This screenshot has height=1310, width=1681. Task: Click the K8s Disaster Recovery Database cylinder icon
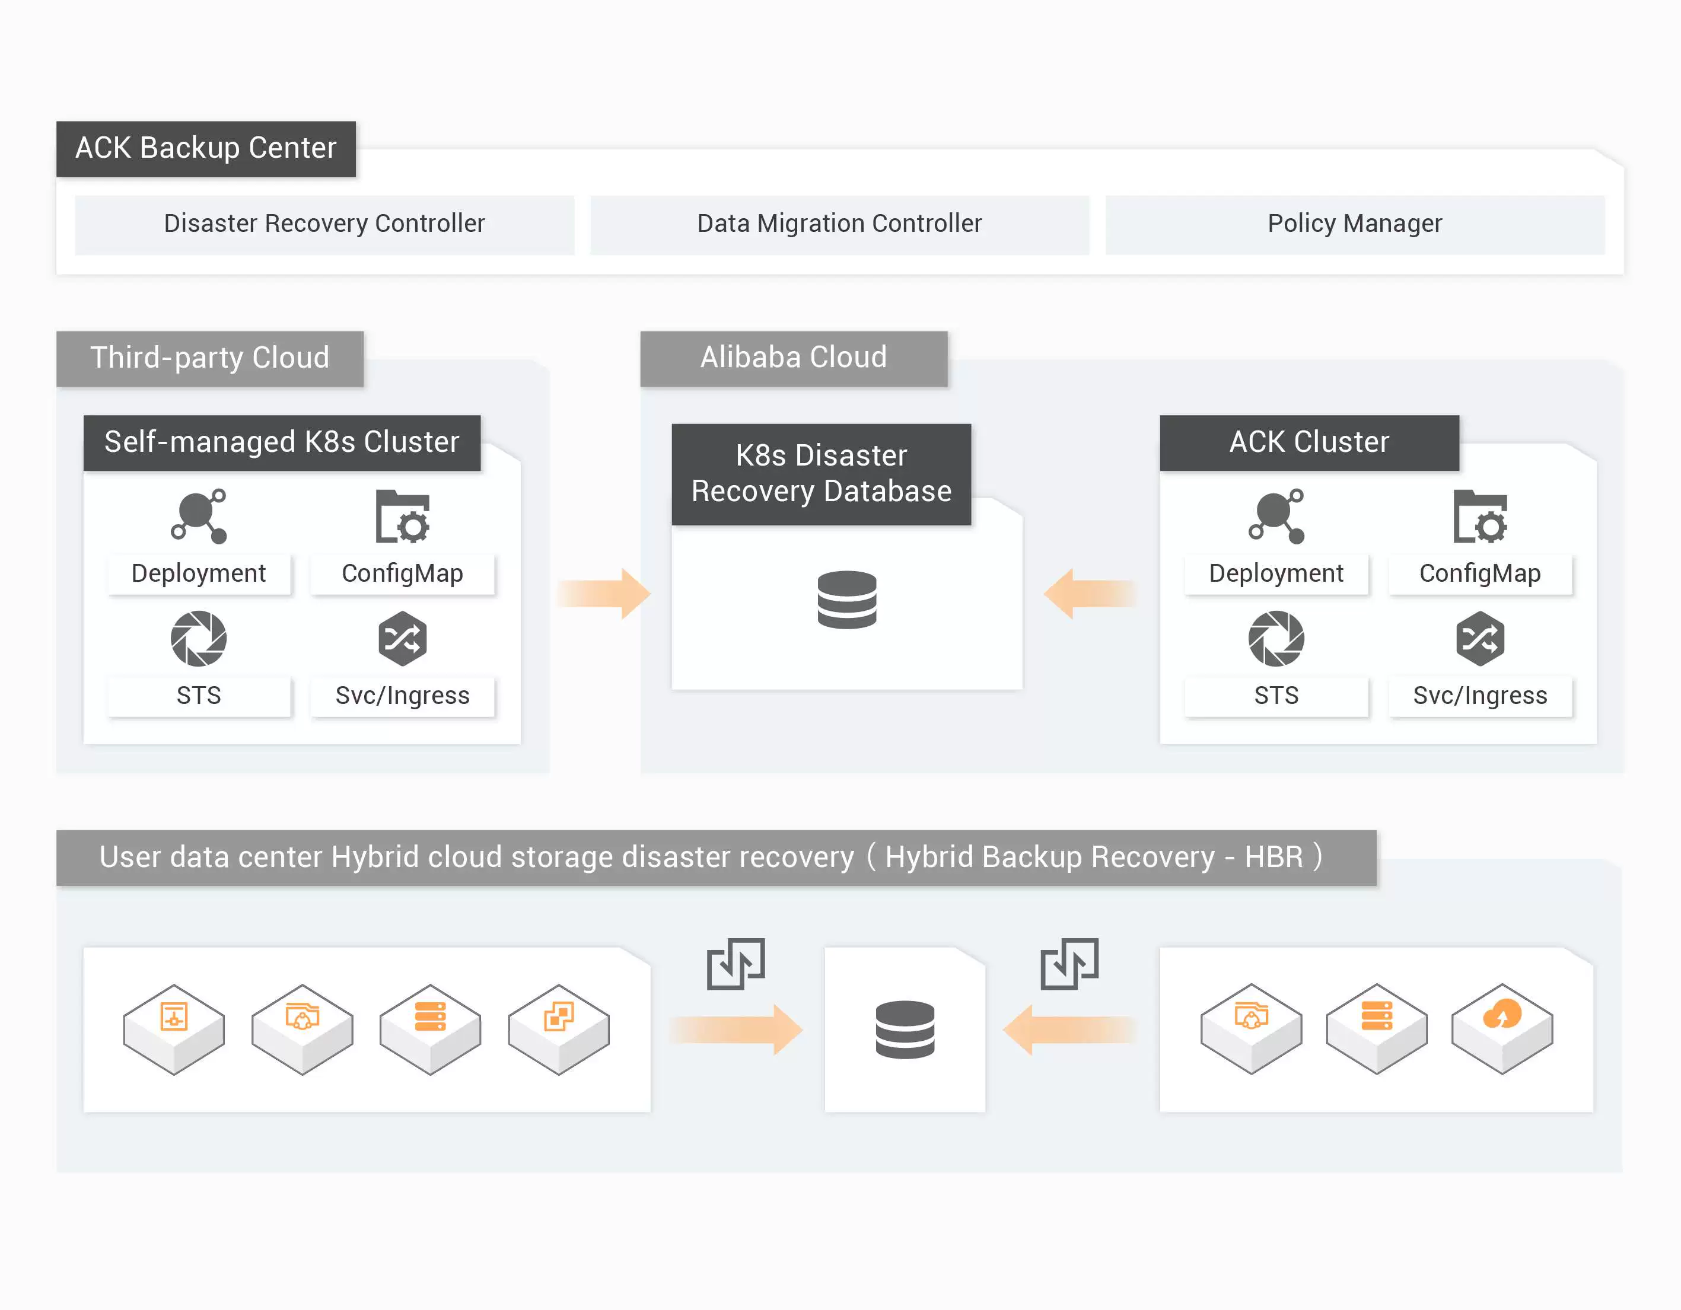click(846, 599)
